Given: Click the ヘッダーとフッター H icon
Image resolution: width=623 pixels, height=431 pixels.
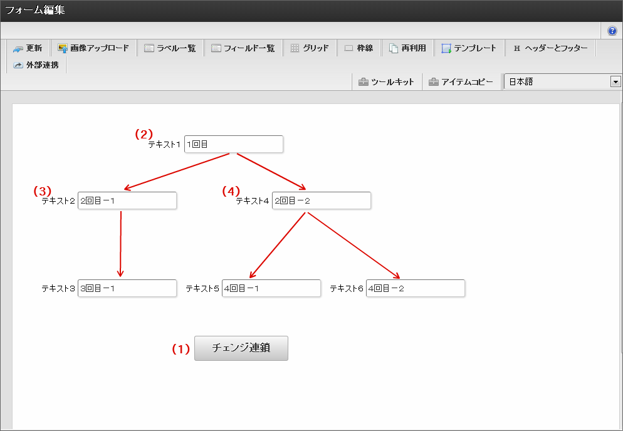Looking at the screenshot, I should (x=517, y=48).
